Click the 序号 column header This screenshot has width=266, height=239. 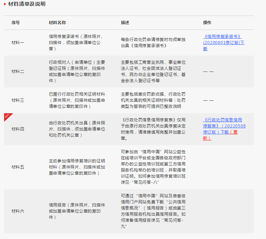[16, 23]
